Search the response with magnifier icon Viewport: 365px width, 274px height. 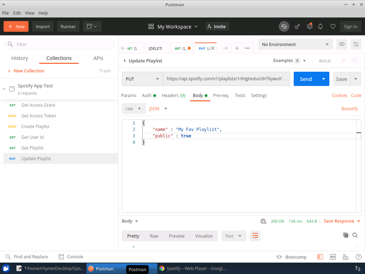(355, 235)
